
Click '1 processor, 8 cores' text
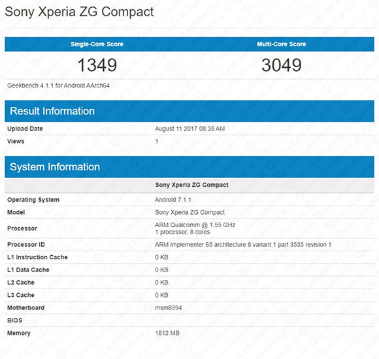point(182,232)
